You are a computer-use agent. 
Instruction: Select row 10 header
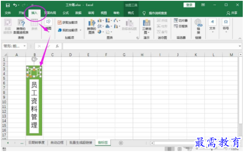click(x=4, y=102)
